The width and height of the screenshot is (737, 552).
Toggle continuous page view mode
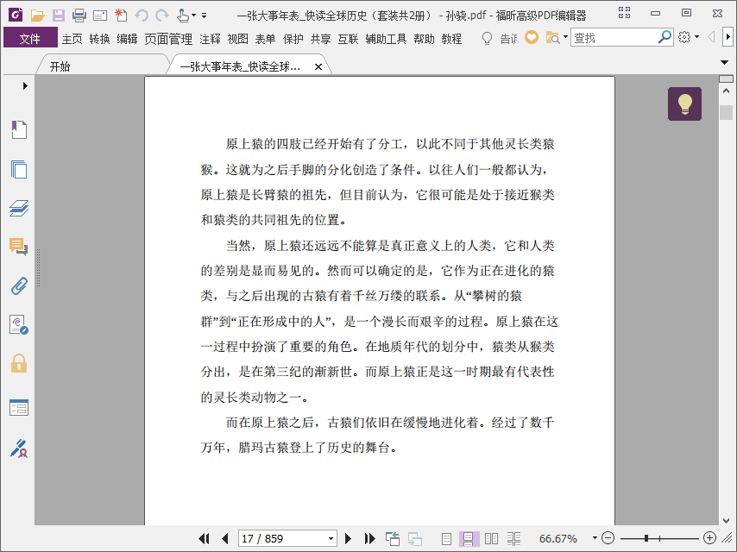469,539
